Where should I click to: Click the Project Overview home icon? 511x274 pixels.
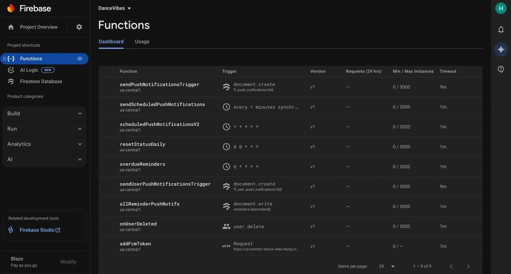point(11,27)
